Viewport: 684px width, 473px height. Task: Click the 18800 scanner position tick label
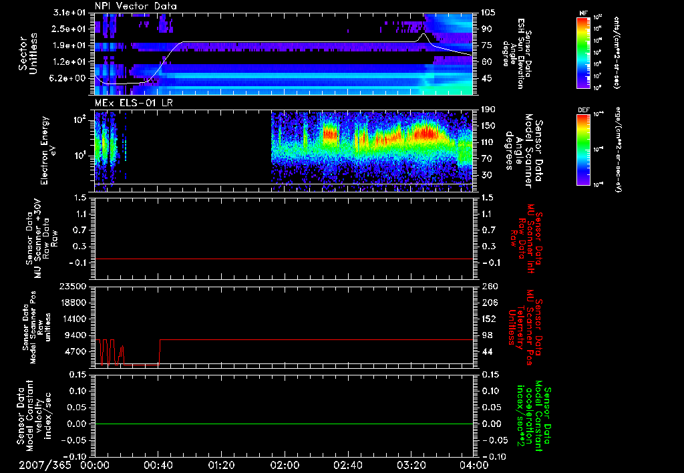click(72, 303)
